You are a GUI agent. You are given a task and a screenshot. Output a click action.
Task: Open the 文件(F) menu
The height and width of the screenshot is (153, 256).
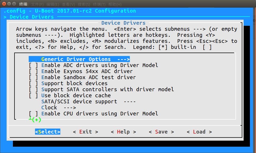pos(37,4)
